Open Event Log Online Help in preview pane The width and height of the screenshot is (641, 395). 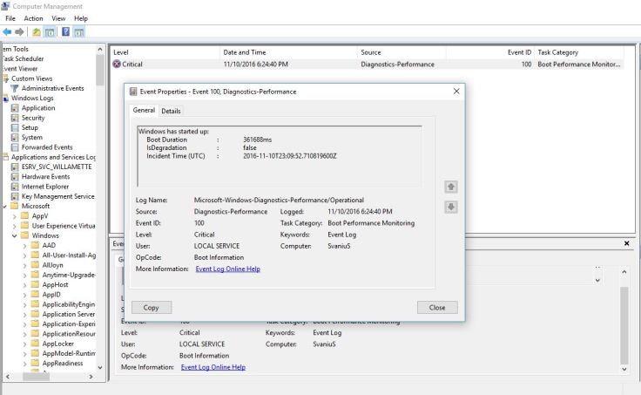click(x=213, y=367)
